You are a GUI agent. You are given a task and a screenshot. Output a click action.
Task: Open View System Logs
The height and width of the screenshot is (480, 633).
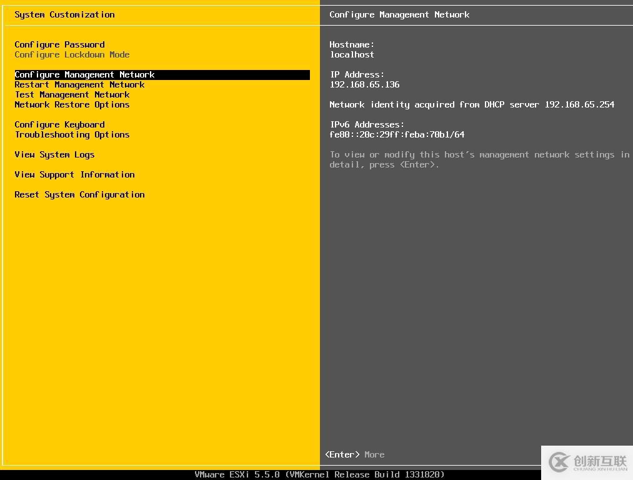click(54, 154)
